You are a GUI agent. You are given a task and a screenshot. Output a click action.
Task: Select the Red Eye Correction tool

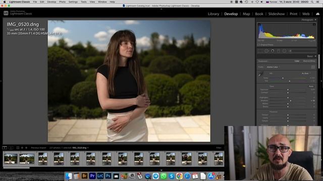(273, 51)
